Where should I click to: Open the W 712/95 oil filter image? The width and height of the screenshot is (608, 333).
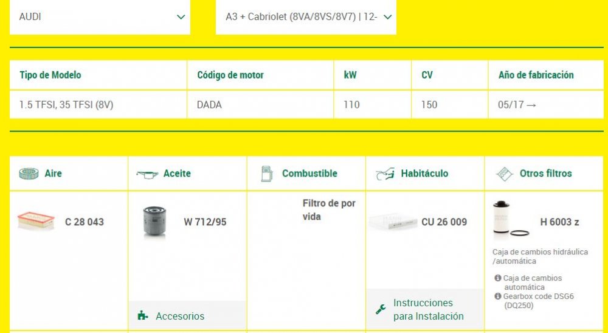154,221
